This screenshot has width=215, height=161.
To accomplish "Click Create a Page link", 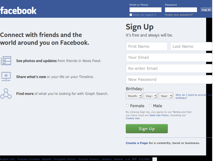I will point(137,143).
